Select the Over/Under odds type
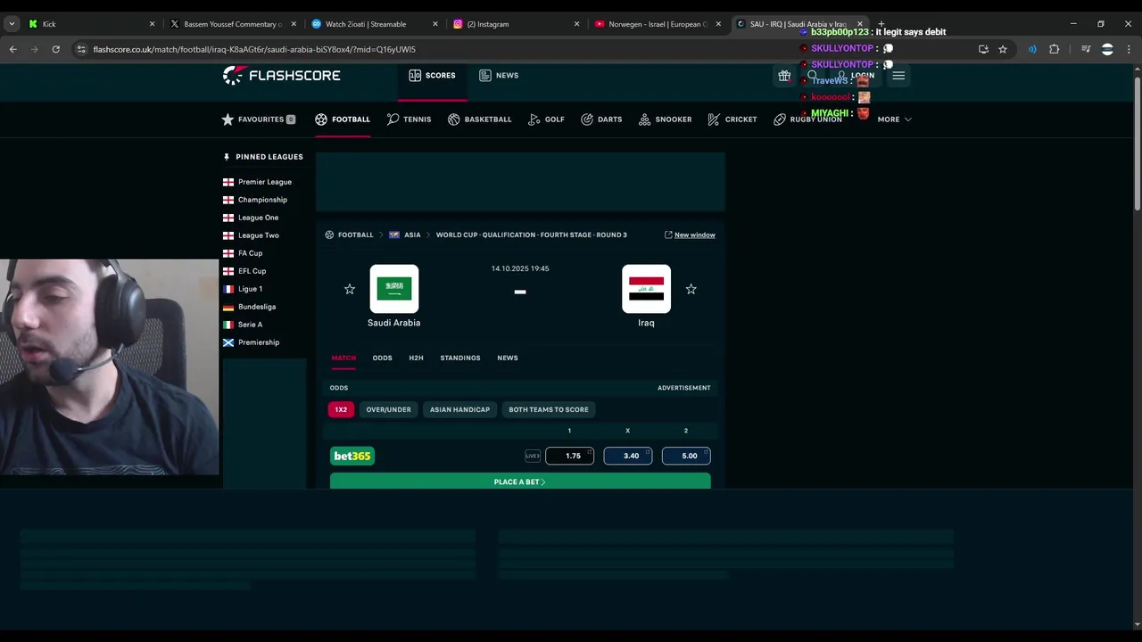 coord(388,409)
